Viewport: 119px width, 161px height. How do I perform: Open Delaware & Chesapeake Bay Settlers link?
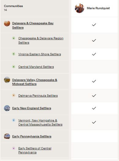(33, 25)
